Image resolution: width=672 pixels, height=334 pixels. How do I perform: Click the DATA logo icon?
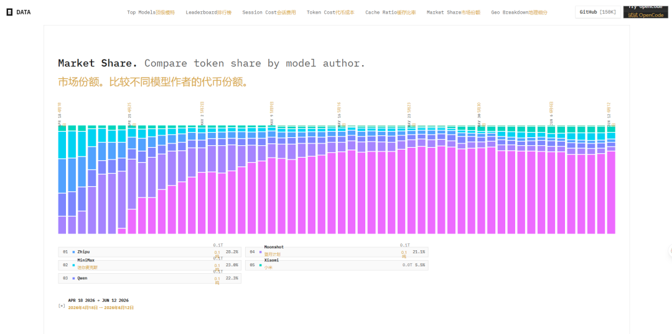(x=9, y=12)
